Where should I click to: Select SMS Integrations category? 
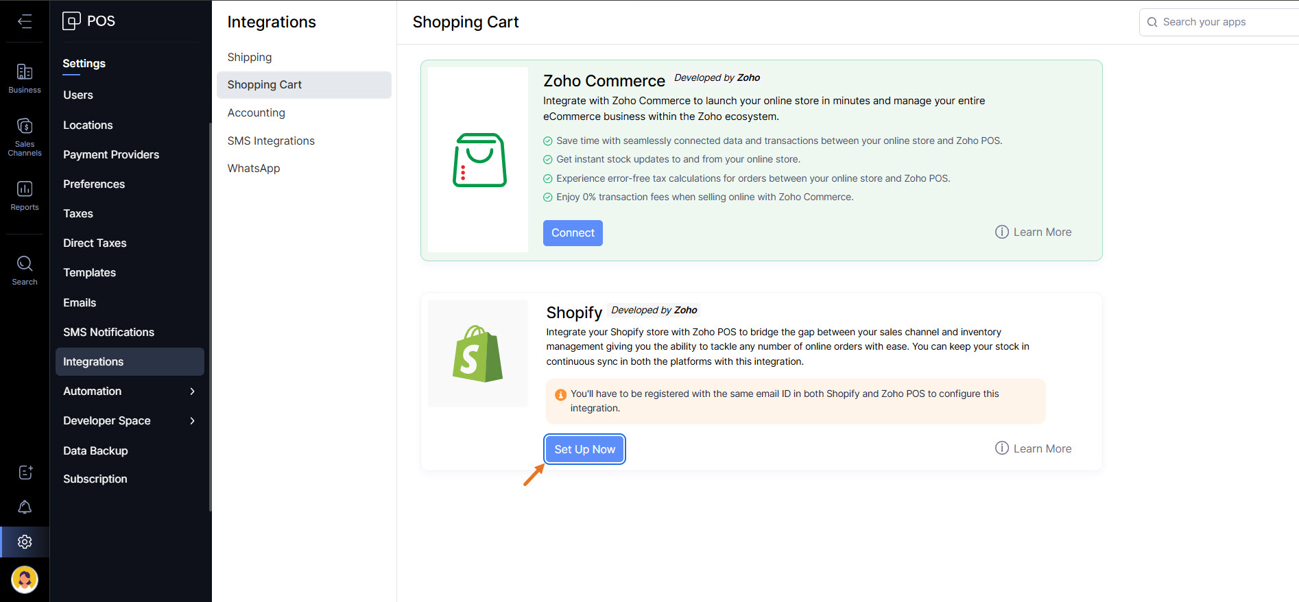271,141
